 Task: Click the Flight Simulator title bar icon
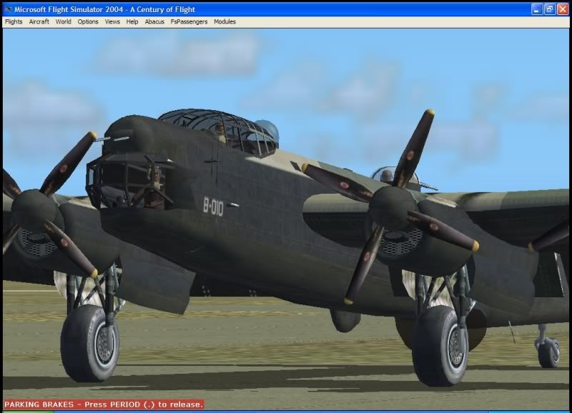tap(8, 9)
